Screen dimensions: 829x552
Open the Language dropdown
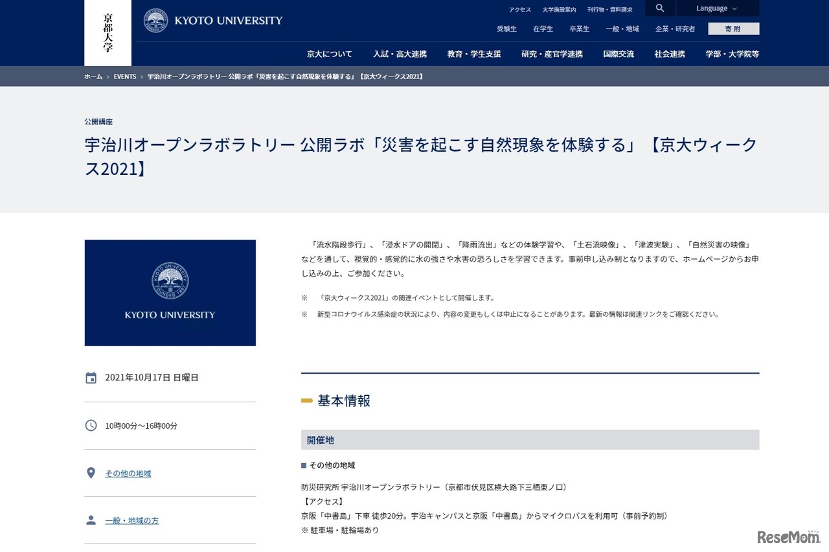716,8
